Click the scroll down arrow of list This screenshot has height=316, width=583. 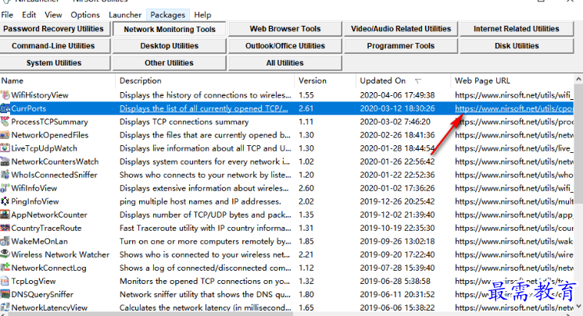578,307
